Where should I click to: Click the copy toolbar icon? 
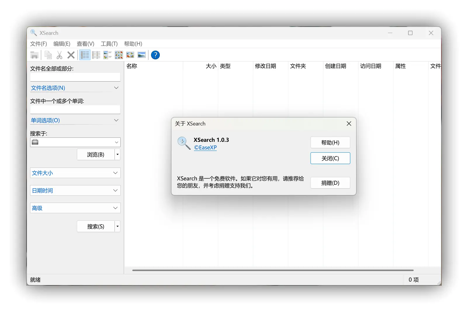click(x=48, y=55)
